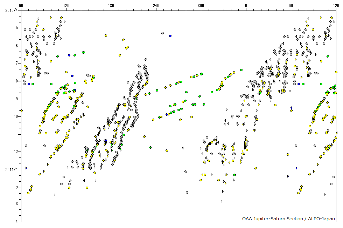Select the month 8 label on the vertical axis
Viewport: 343px width, 228px height.
pos(17,81)
